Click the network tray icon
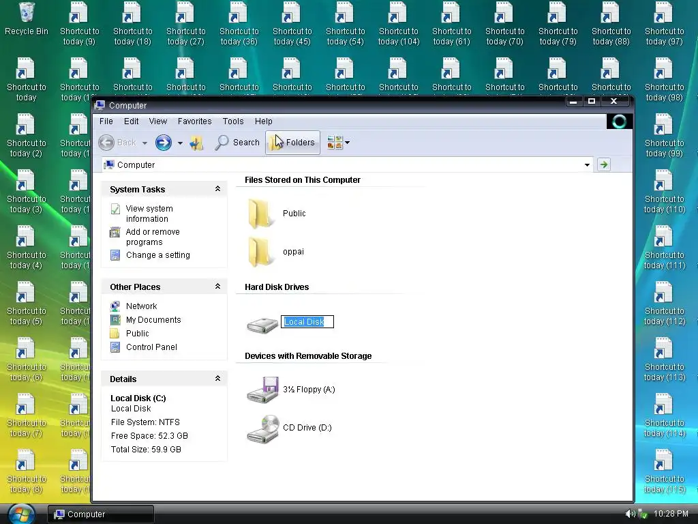This screenshot has width=698, height=524. click(x=642, y=514)
